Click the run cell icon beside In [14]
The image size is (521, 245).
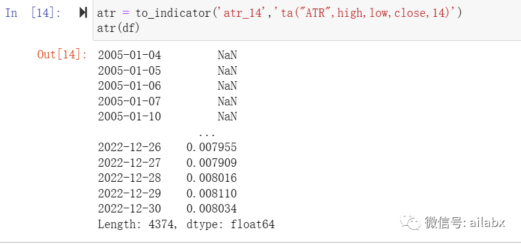pos(83,13)
